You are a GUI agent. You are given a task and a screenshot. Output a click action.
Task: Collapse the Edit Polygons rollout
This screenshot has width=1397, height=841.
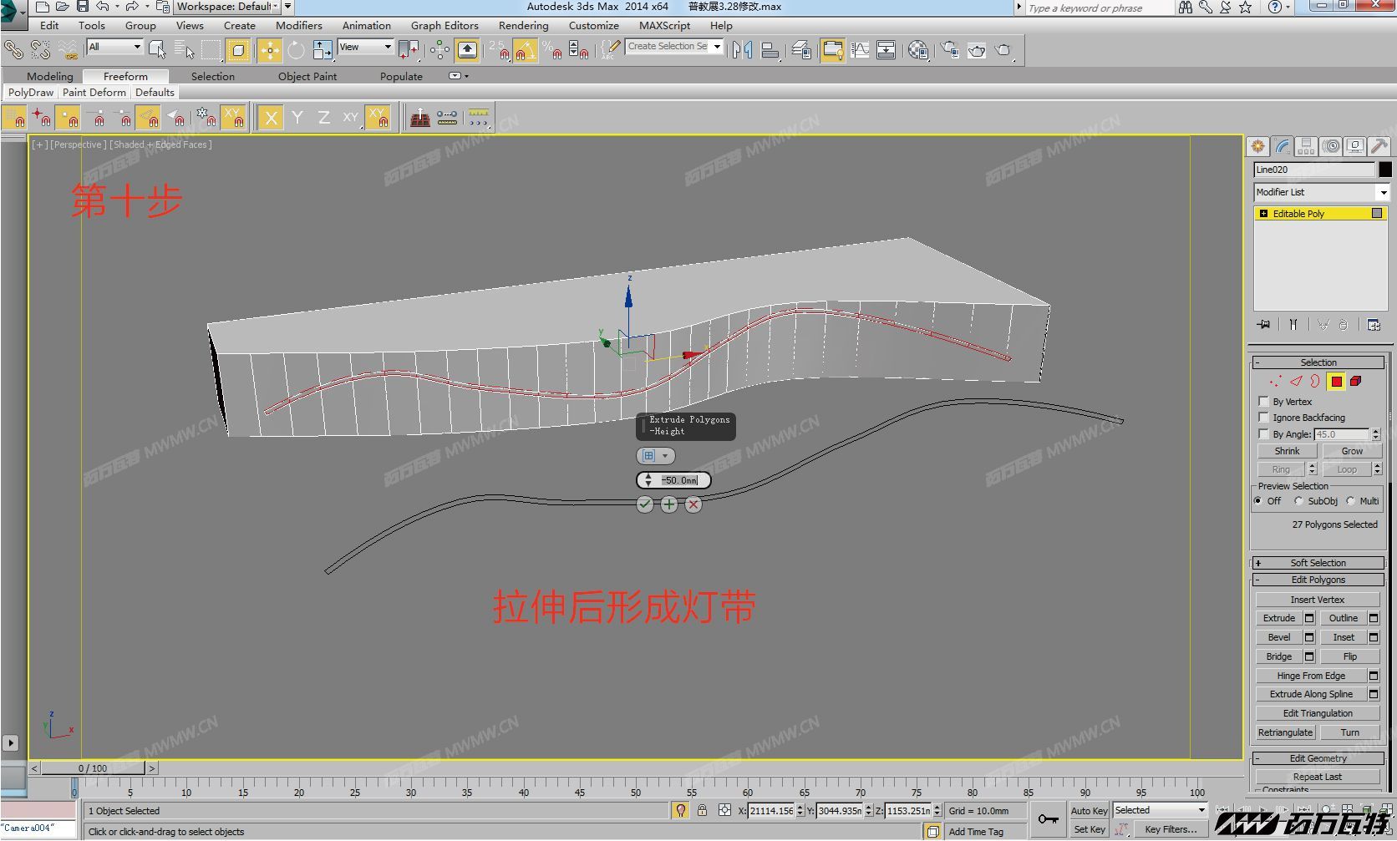(1318, 580)
